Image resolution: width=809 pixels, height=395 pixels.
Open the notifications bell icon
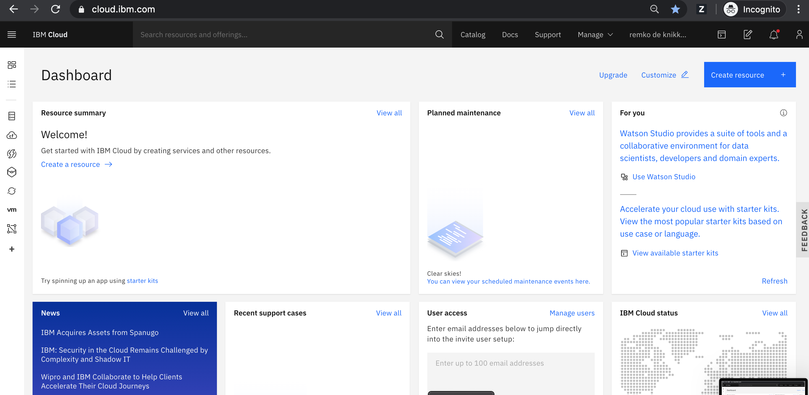pyautogui.click(x=774, y=35)
